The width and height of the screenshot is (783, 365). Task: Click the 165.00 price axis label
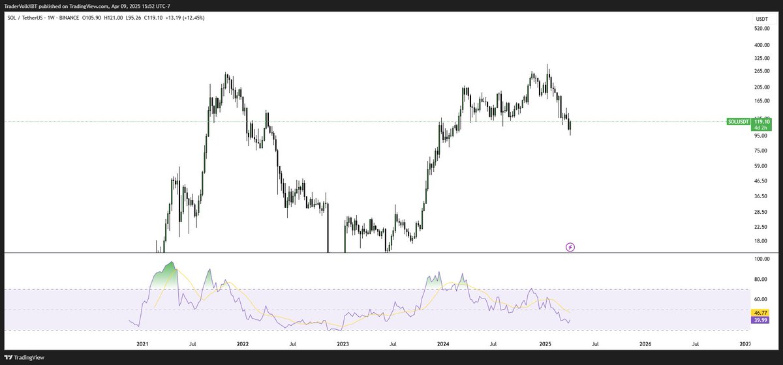(762, 101)
